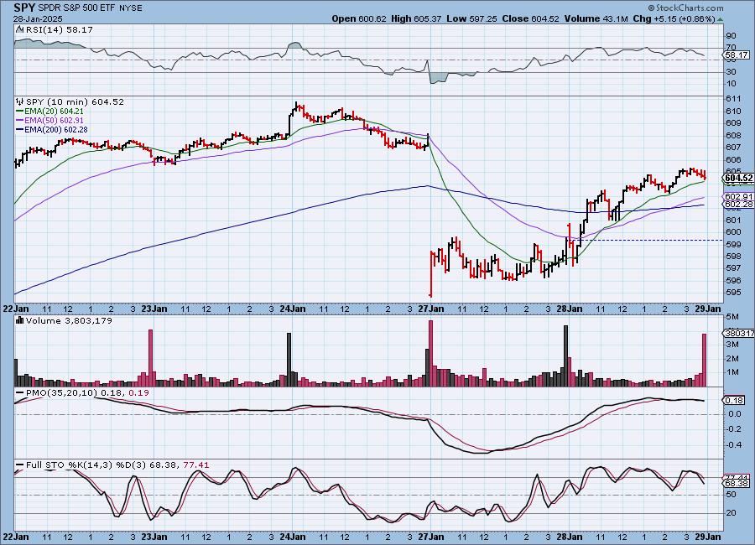Click the 602.28 tag on the price axis
The image size is (755, 545).
738,204
